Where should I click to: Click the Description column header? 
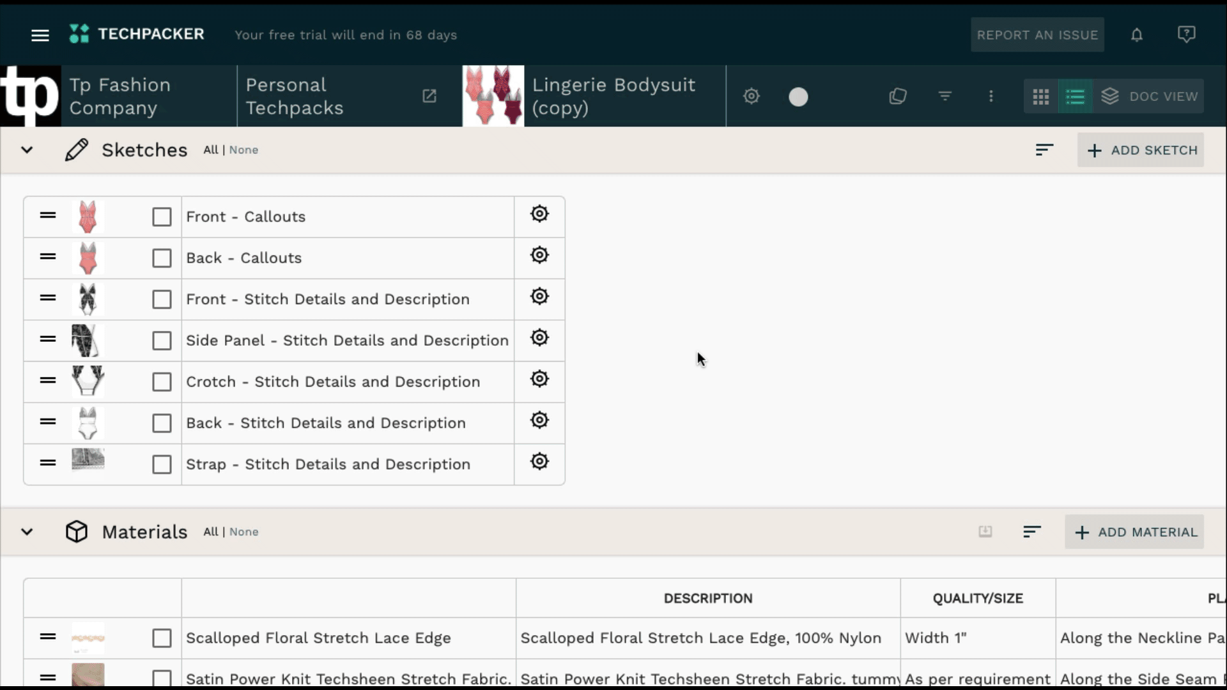click(x=708, y=599)
